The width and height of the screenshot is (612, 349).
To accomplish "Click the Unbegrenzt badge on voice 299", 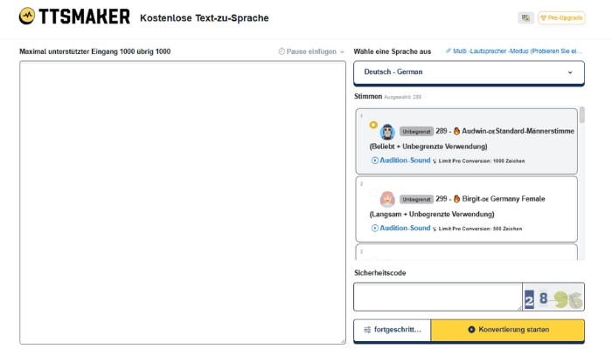I will click(417, 199).
